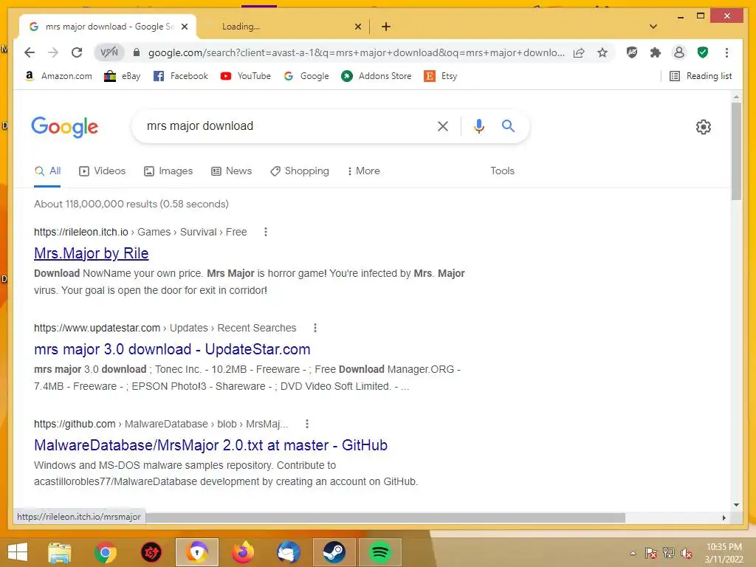Open Google settings gear

click(x=704, y=127)
